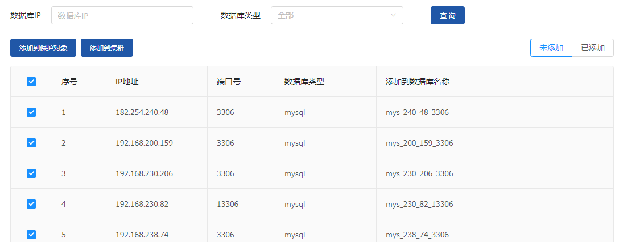Click the IP地址 column header
The image size is (623, 242).
pyautogui.click(x=127, y=82)
